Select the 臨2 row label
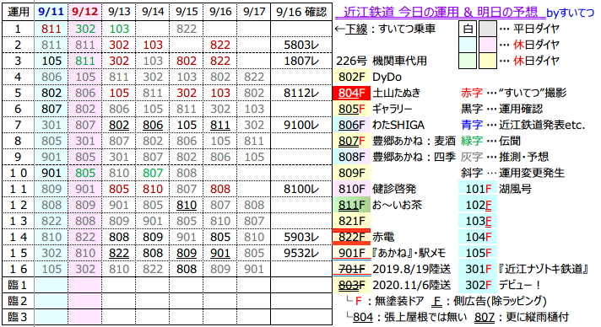Screen dimensions: 601x327 click(18, 302)
